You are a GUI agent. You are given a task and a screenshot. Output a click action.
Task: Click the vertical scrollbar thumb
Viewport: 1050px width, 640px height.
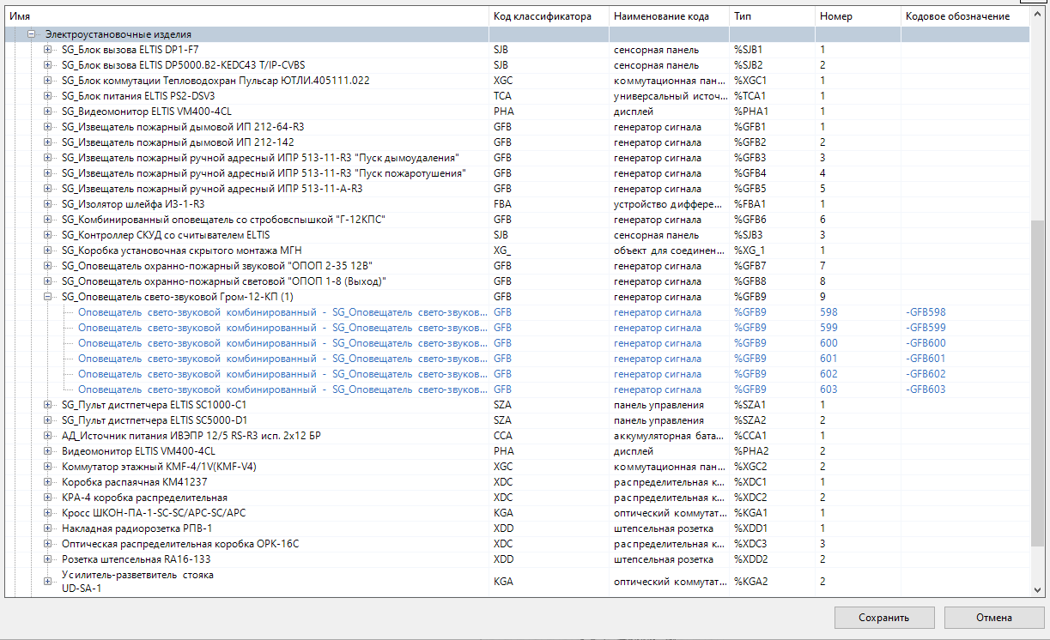tap(1038, 382)
